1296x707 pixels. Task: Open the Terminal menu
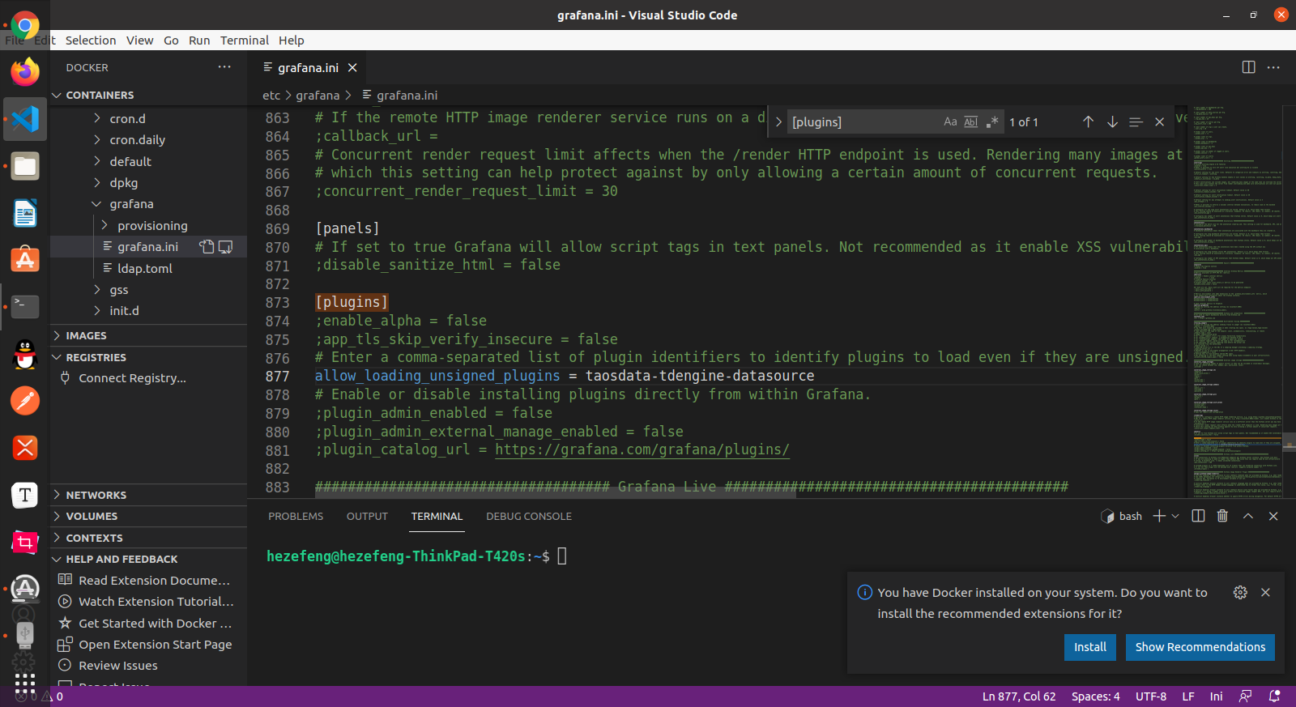pyautogui.click(x=245, y=40)
